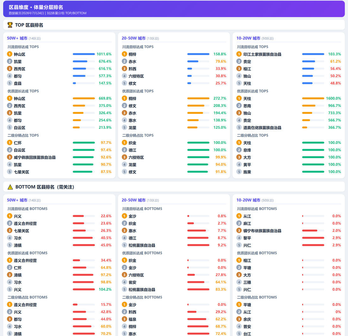348x336 pixels.
Task: Click the trophy icon beside TOP 区县排名
Action: (10, 25)
